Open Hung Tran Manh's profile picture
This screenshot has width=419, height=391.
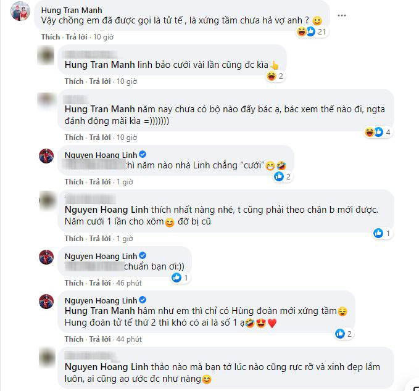(20, 11)
